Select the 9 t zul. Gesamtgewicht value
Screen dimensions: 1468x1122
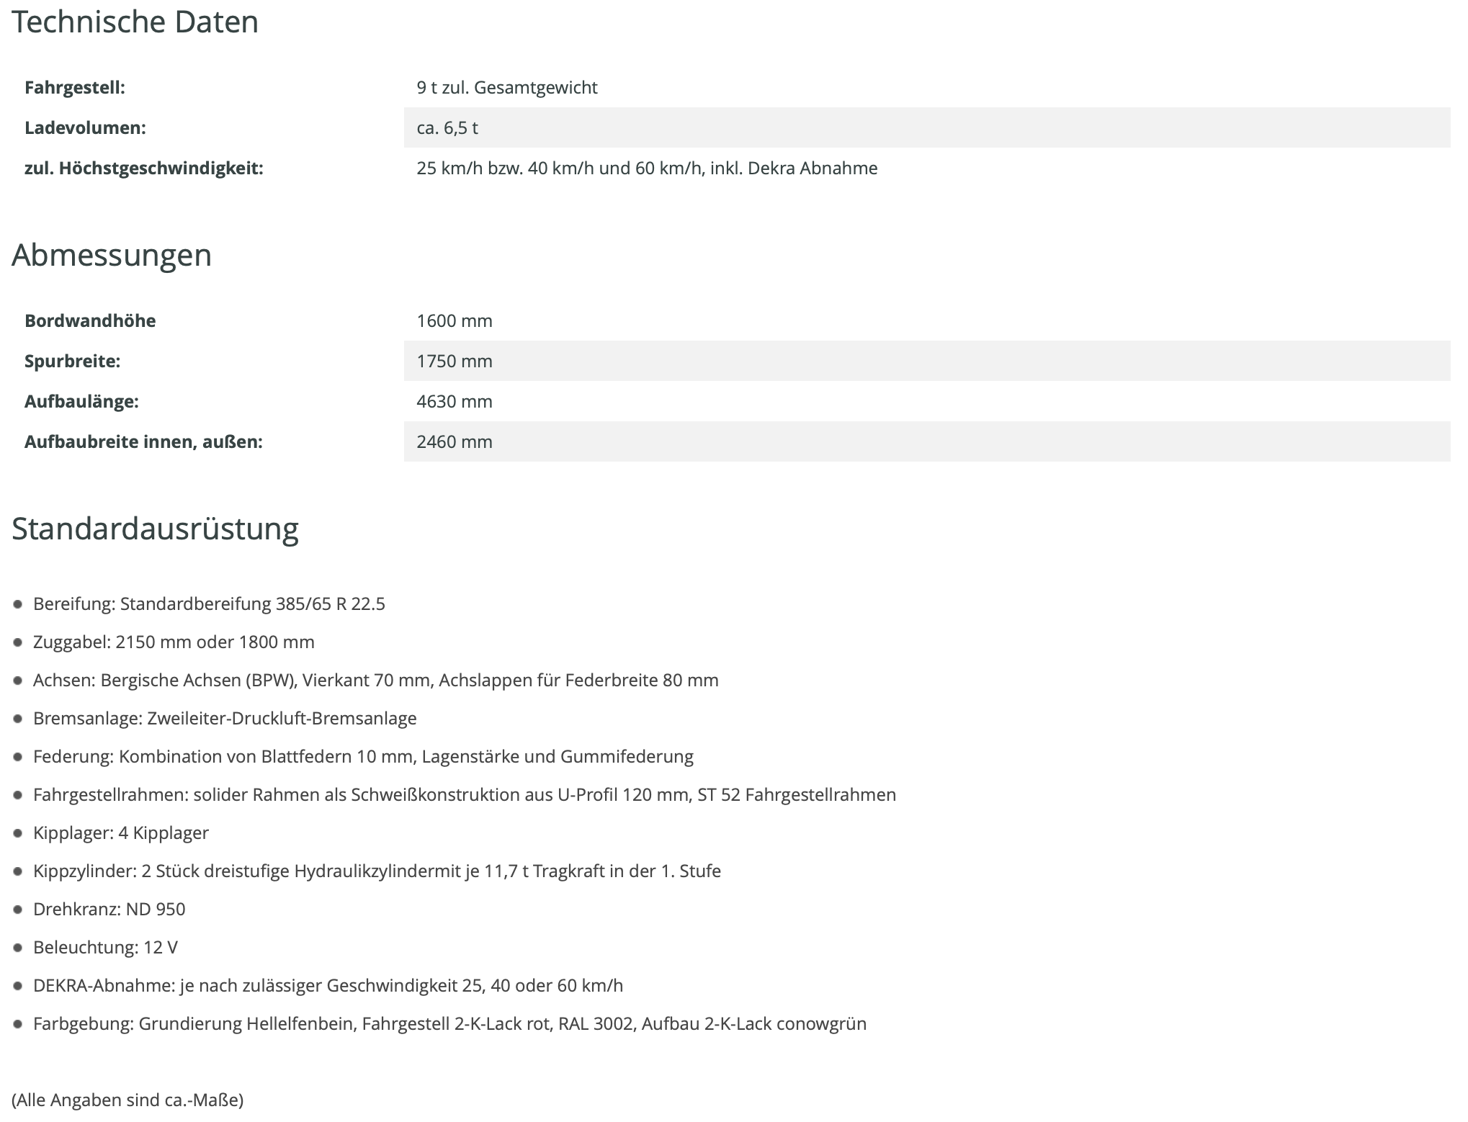[506, 87]
